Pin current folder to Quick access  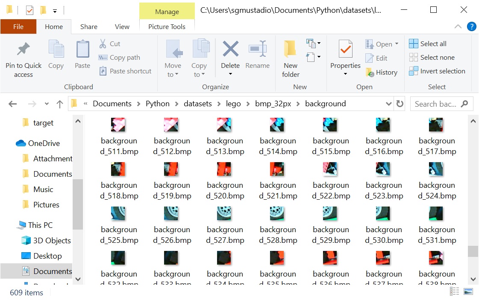tap(23, 58)
